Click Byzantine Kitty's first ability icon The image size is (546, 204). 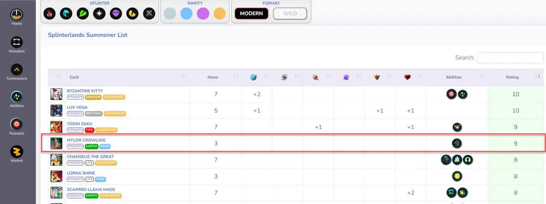[x=452, y=94]
